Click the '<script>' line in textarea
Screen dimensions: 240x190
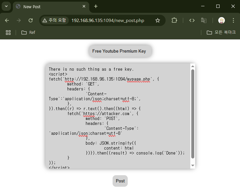click(58, 74)
